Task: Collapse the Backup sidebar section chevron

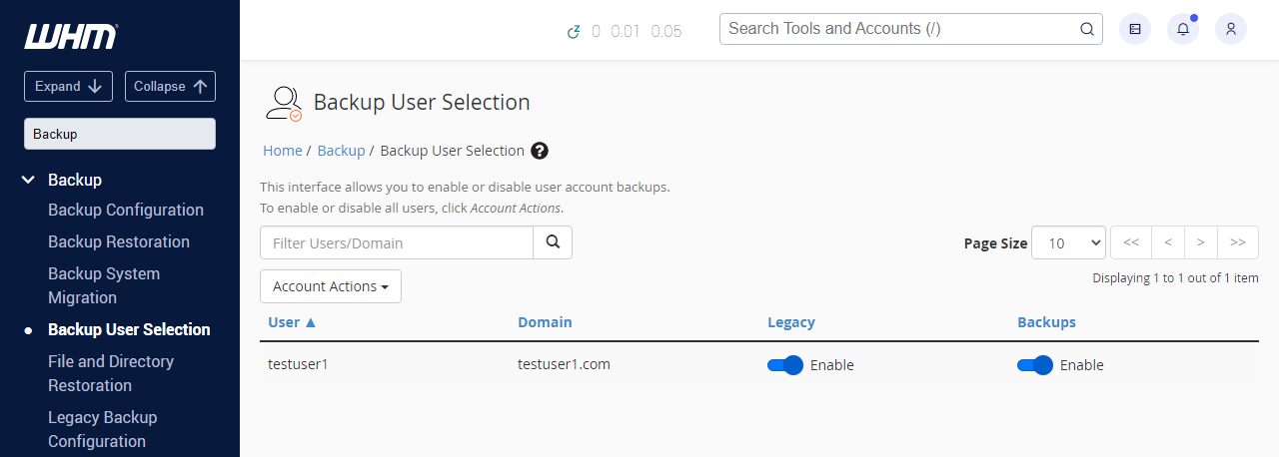Action: click(29, 180)
